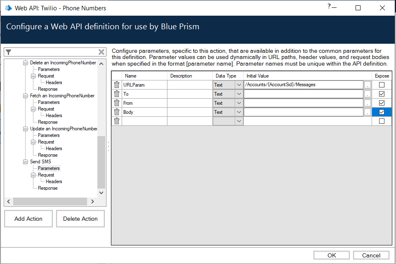
Task: Open Data Type dropdown for URLParam
Action: click(x=239, y=85)
